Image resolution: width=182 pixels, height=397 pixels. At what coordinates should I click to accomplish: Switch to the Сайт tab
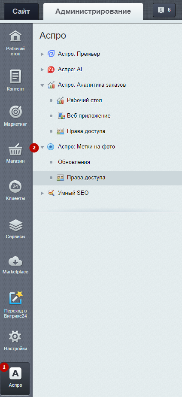point(21,12)
